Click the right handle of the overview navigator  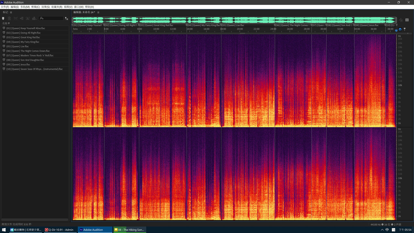(396, 20)
